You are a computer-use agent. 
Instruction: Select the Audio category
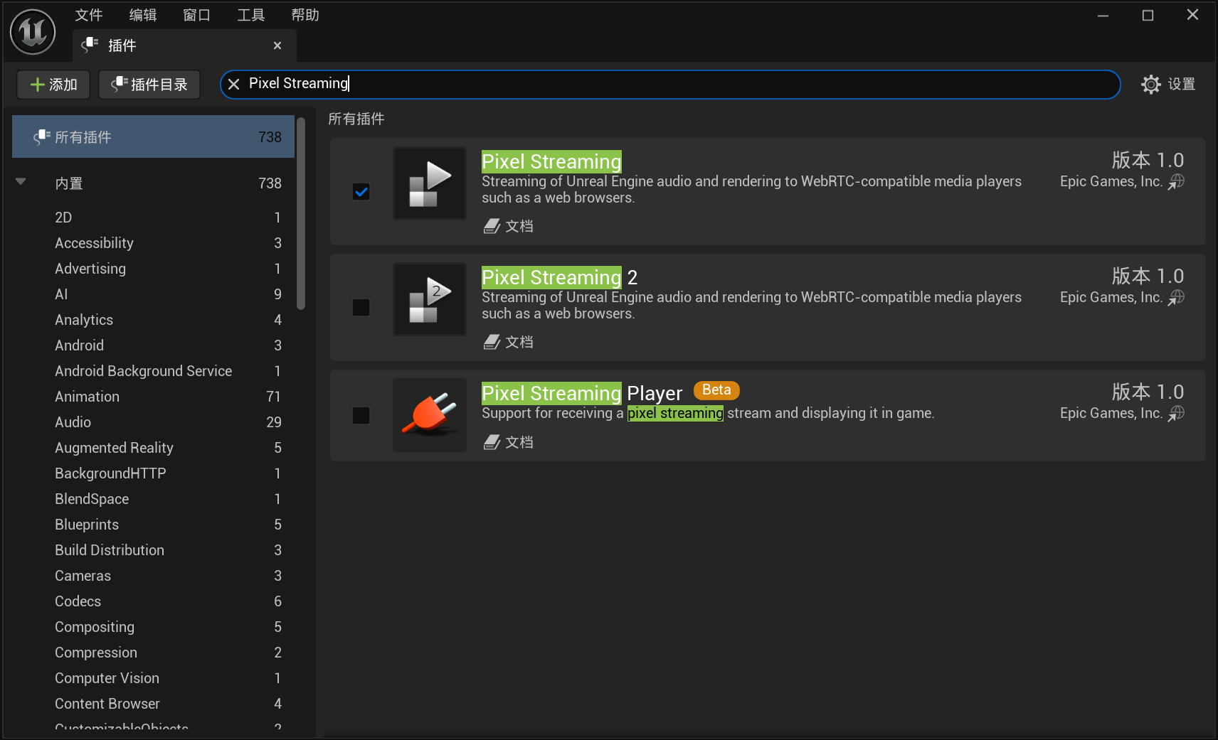click(154, 422)
